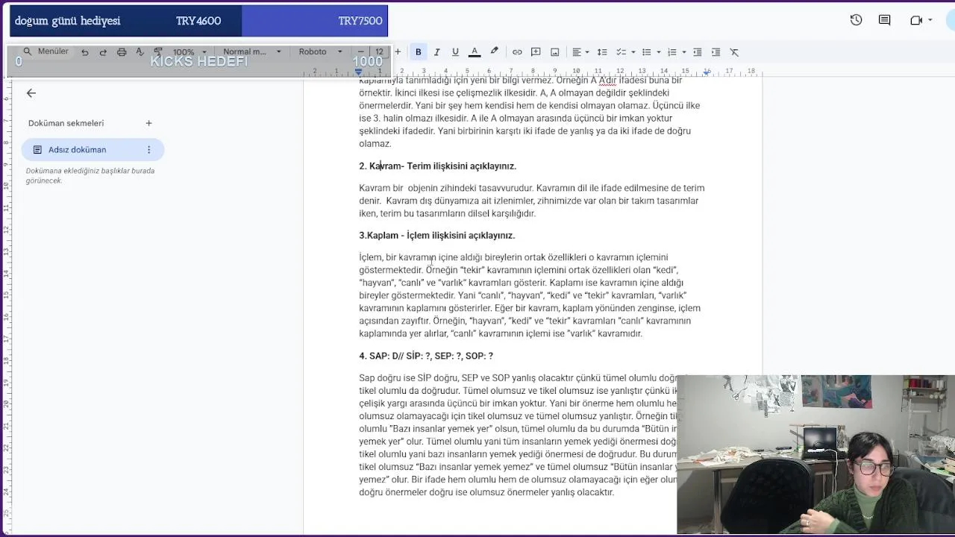Click heading 2. Kavram- Terim ilişkisini açıklayınız
Viewport: 955px width, 537px height.
point(437,166)
